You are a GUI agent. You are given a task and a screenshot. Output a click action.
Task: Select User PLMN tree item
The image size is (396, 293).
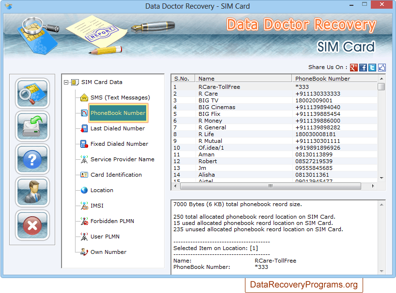(x=105, y=237)
